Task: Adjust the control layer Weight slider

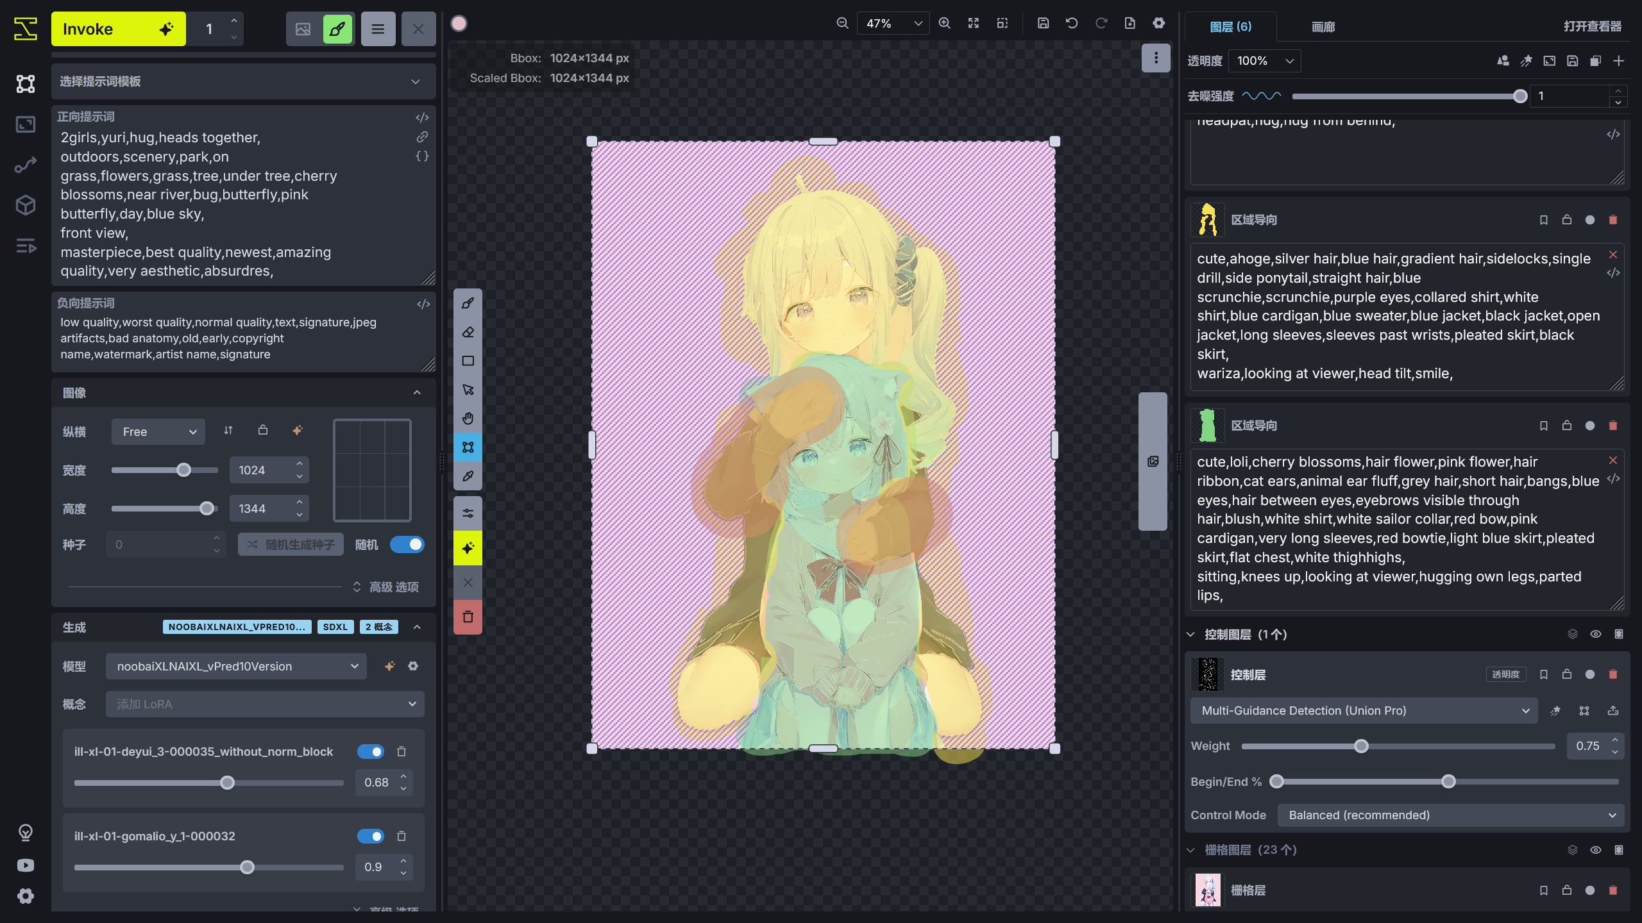Action: coord(1361,746)
